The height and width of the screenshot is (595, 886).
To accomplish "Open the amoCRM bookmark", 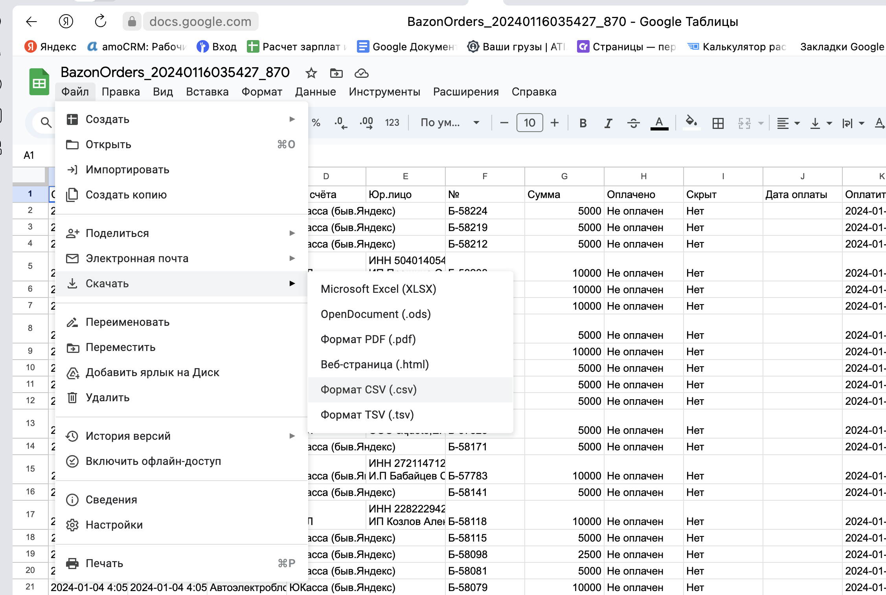I will click(x=136, y=47).
